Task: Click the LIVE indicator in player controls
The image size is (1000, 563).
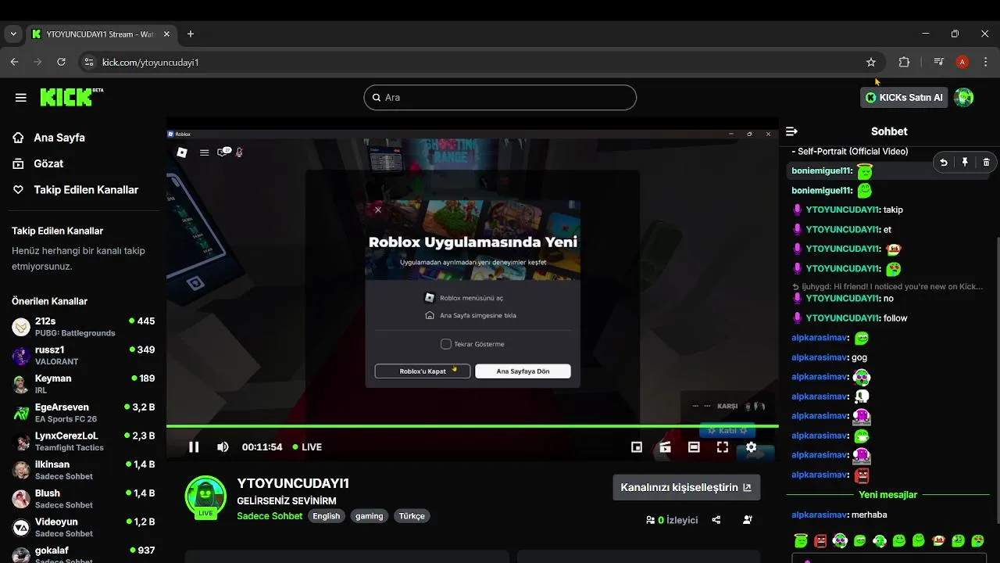Action: click(307, 447)
